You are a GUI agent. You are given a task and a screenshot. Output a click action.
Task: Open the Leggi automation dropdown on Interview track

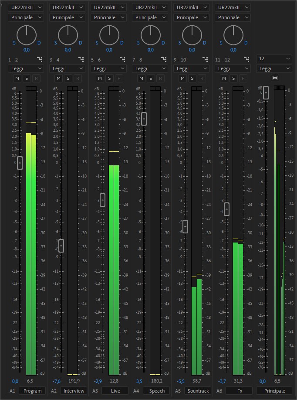pyautogui.click(x=67, y=68)
